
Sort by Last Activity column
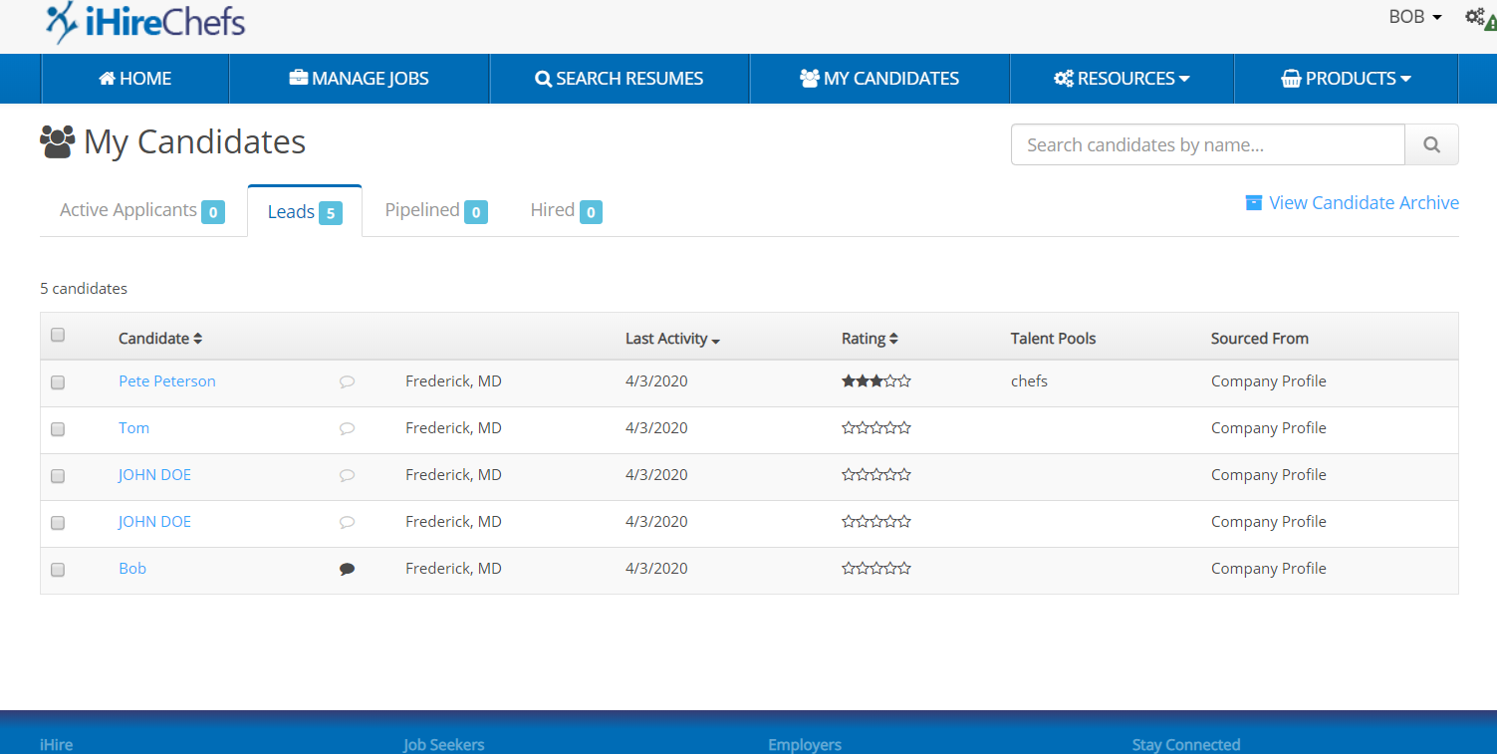(x=672, y=339)
